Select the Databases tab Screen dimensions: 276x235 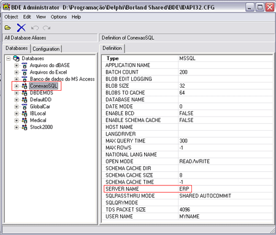point(17,48)
